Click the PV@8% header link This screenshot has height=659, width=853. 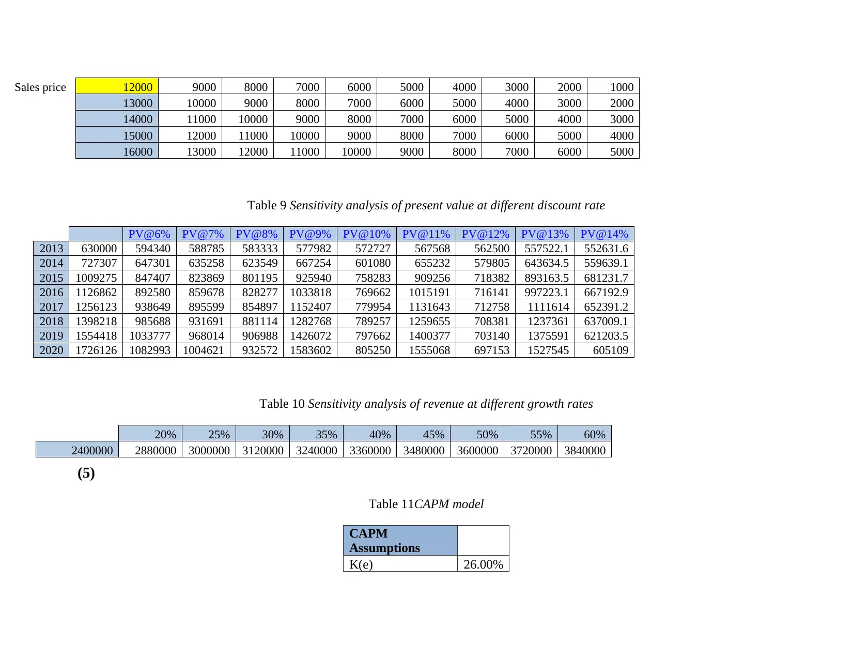pyautogui.click(x=257, y=234)
